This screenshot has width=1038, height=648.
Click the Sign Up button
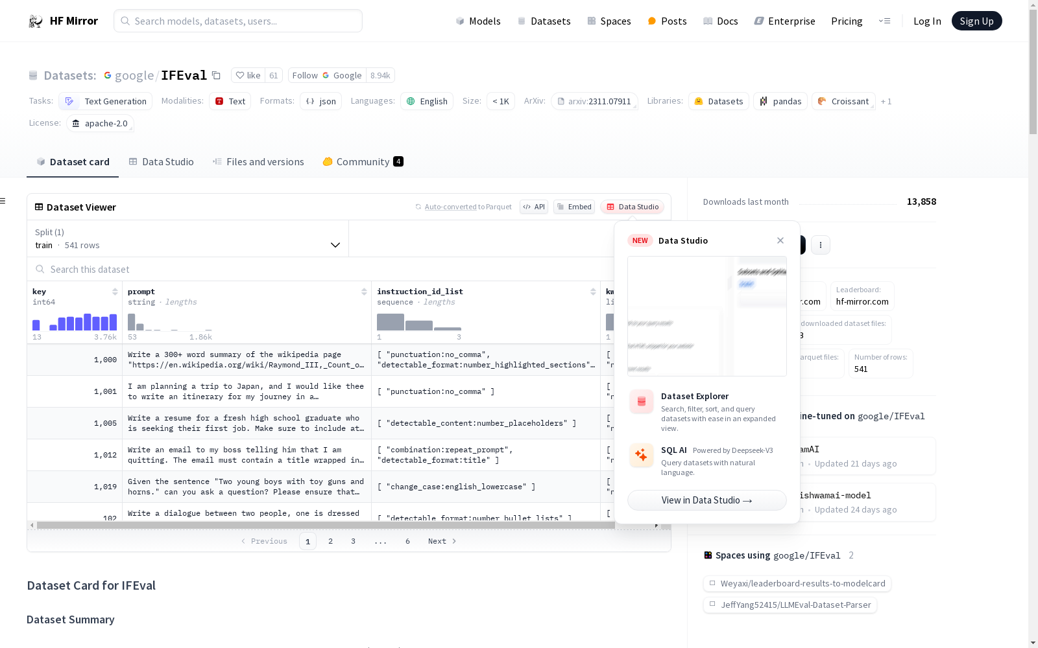tap(976, 21)
